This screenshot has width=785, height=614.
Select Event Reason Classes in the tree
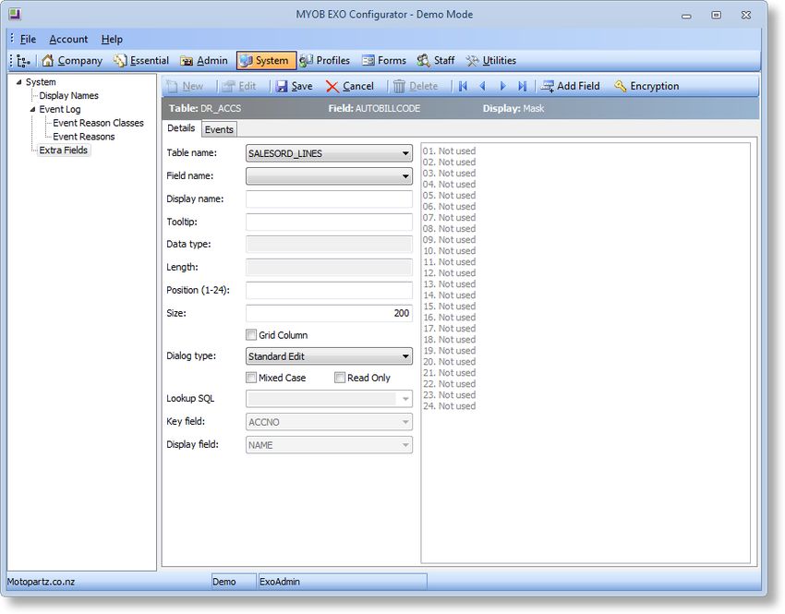(98, 123)
